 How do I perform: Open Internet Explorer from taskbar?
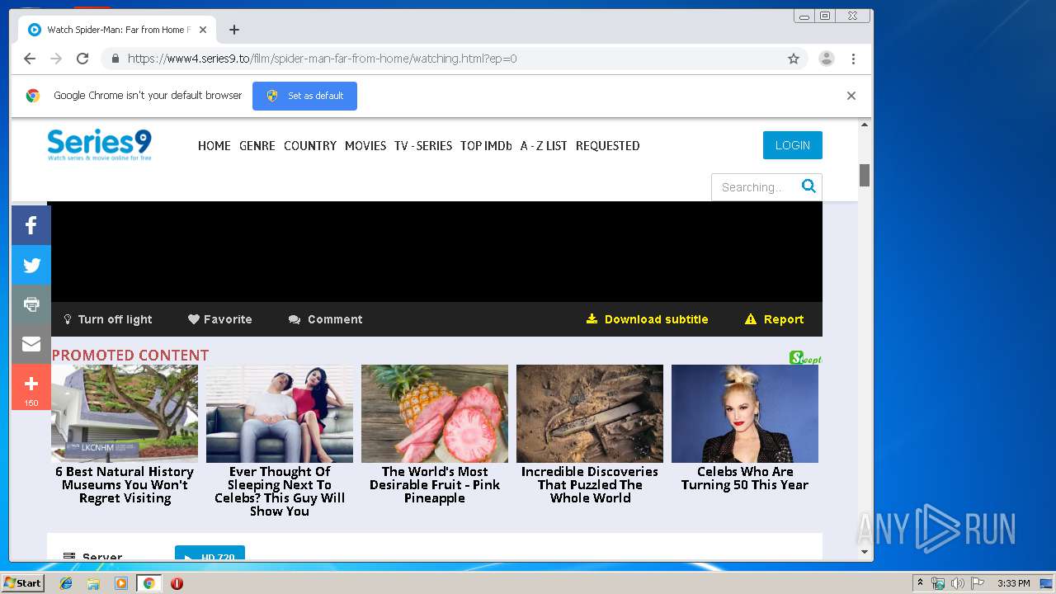[66, 583]
